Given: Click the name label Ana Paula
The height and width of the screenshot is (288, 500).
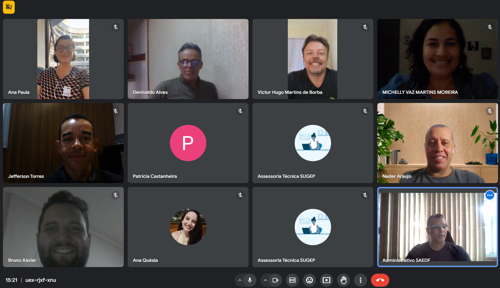Looking at the screenshot, I should (x=19, y=92).
